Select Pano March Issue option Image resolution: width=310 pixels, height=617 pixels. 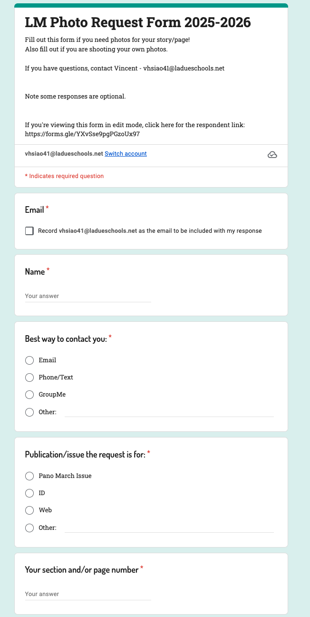(29, 476)
